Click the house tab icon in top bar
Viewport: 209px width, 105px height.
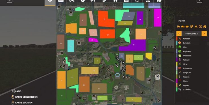coord(115,1)
